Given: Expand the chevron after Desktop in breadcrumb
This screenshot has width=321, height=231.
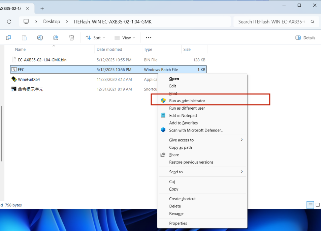Looking at the screenshot, I should tap(67, 22).
